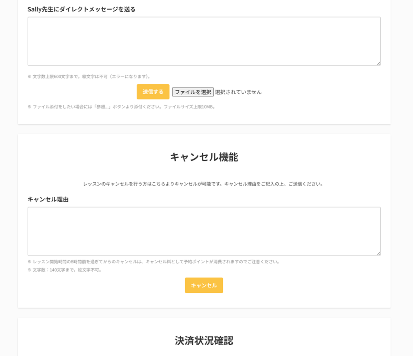Click the 絵文字は不可 error warning text
Screen dimensions: 413x356
pyautogui.click(x=116, y=76)
